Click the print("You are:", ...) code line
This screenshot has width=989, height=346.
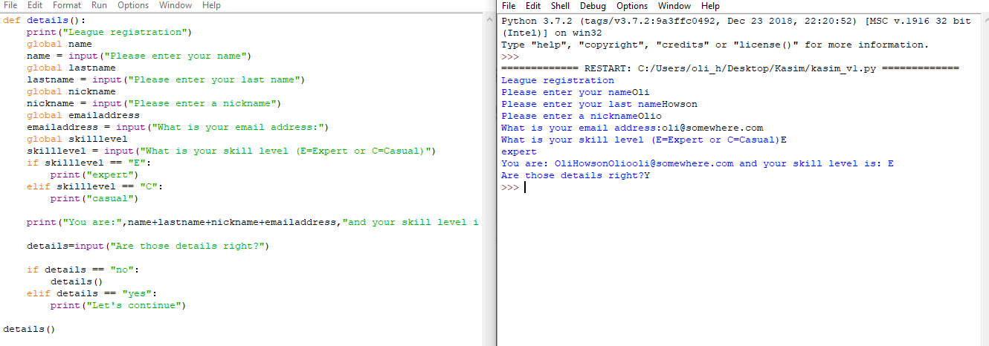[x=253, y=223]
